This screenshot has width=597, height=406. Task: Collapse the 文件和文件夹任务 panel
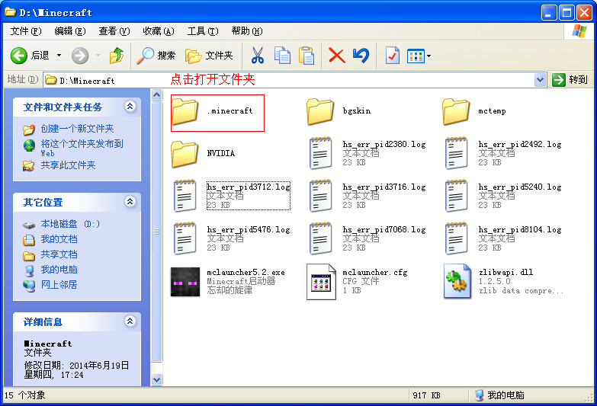tap(130, 107)
